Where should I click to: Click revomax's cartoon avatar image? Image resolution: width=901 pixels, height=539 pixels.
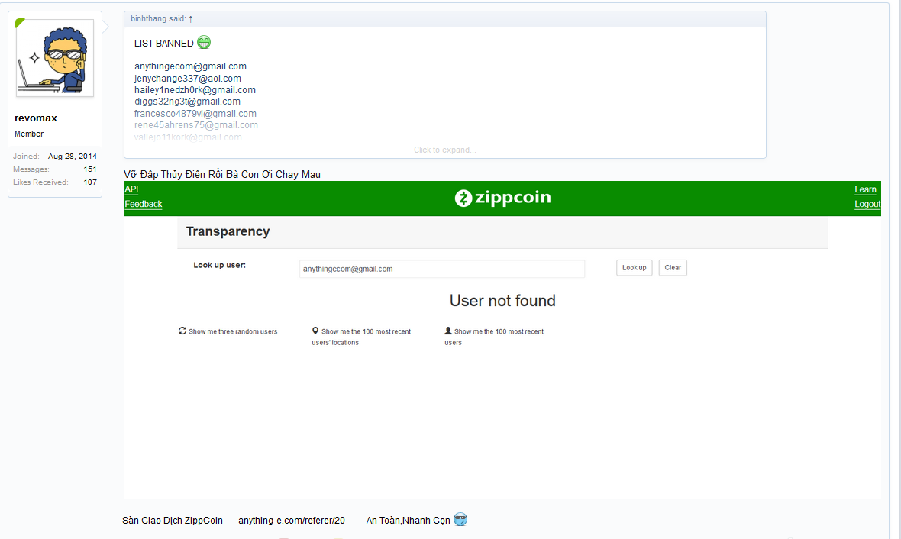54,58
